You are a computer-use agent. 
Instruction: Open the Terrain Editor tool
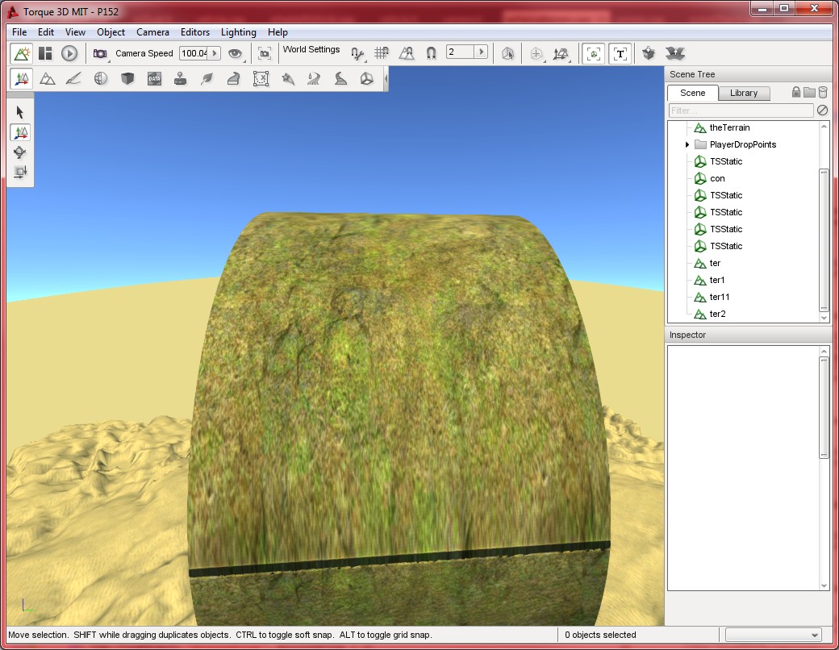pos(48,79)
